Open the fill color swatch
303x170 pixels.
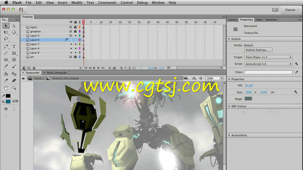click(8, 101)
